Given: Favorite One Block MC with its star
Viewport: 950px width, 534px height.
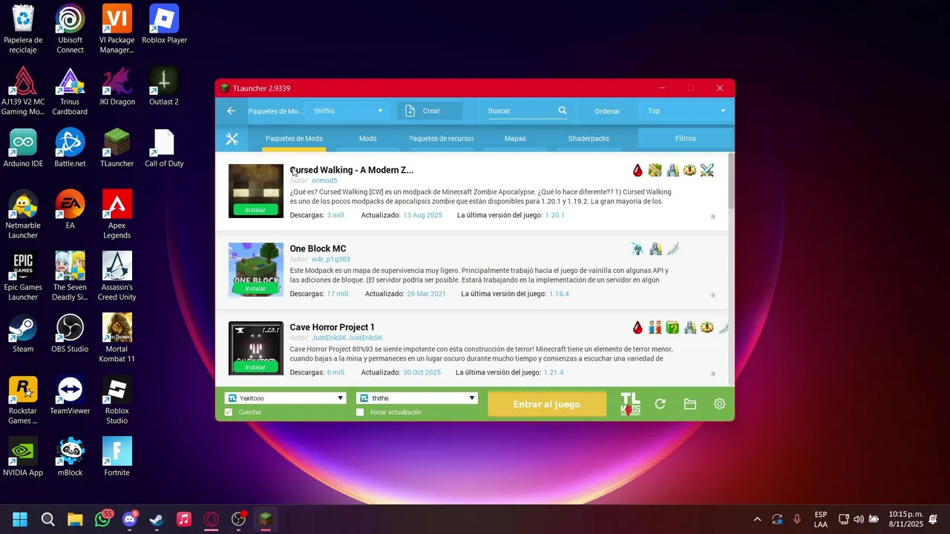Looking at the screenshot, I should [x=712, y=295].
